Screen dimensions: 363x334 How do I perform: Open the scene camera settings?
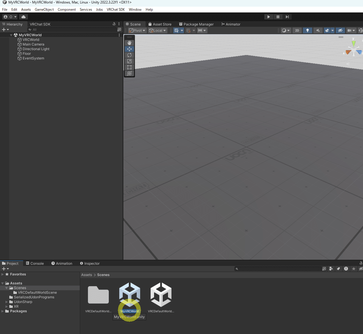coord(351,30)
